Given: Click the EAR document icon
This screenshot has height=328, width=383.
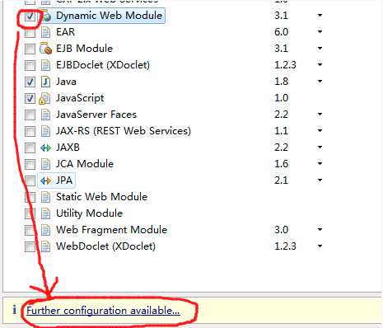Looking at the screenshot, I should pos(45,32).
